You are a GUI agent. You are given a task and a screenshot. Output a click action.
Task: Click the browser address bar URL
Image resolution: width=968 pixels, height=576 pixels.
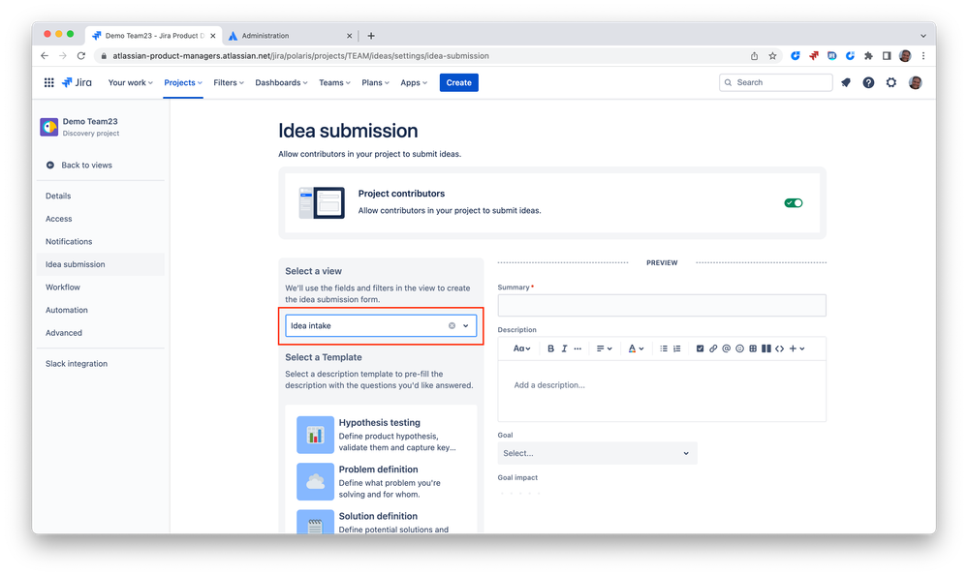300,55
